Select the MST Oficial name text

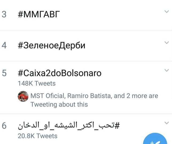click(x=47, y=96)
